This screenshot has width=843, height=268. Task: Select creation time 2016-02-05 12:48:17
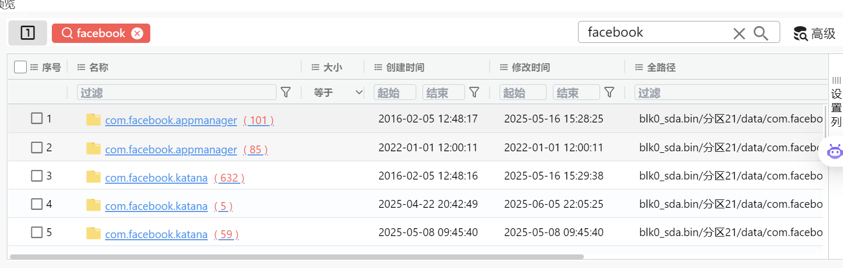coord(428,119)
